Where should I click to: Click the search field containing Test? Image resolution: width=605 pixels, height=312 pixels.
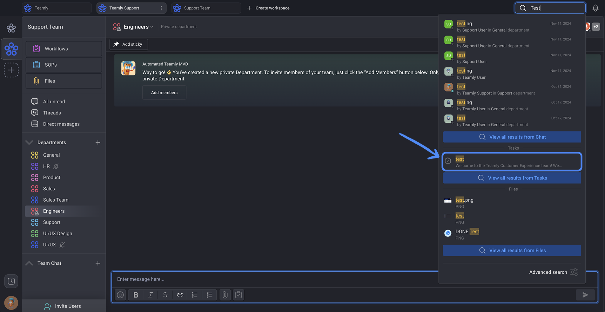coord(550,8)
